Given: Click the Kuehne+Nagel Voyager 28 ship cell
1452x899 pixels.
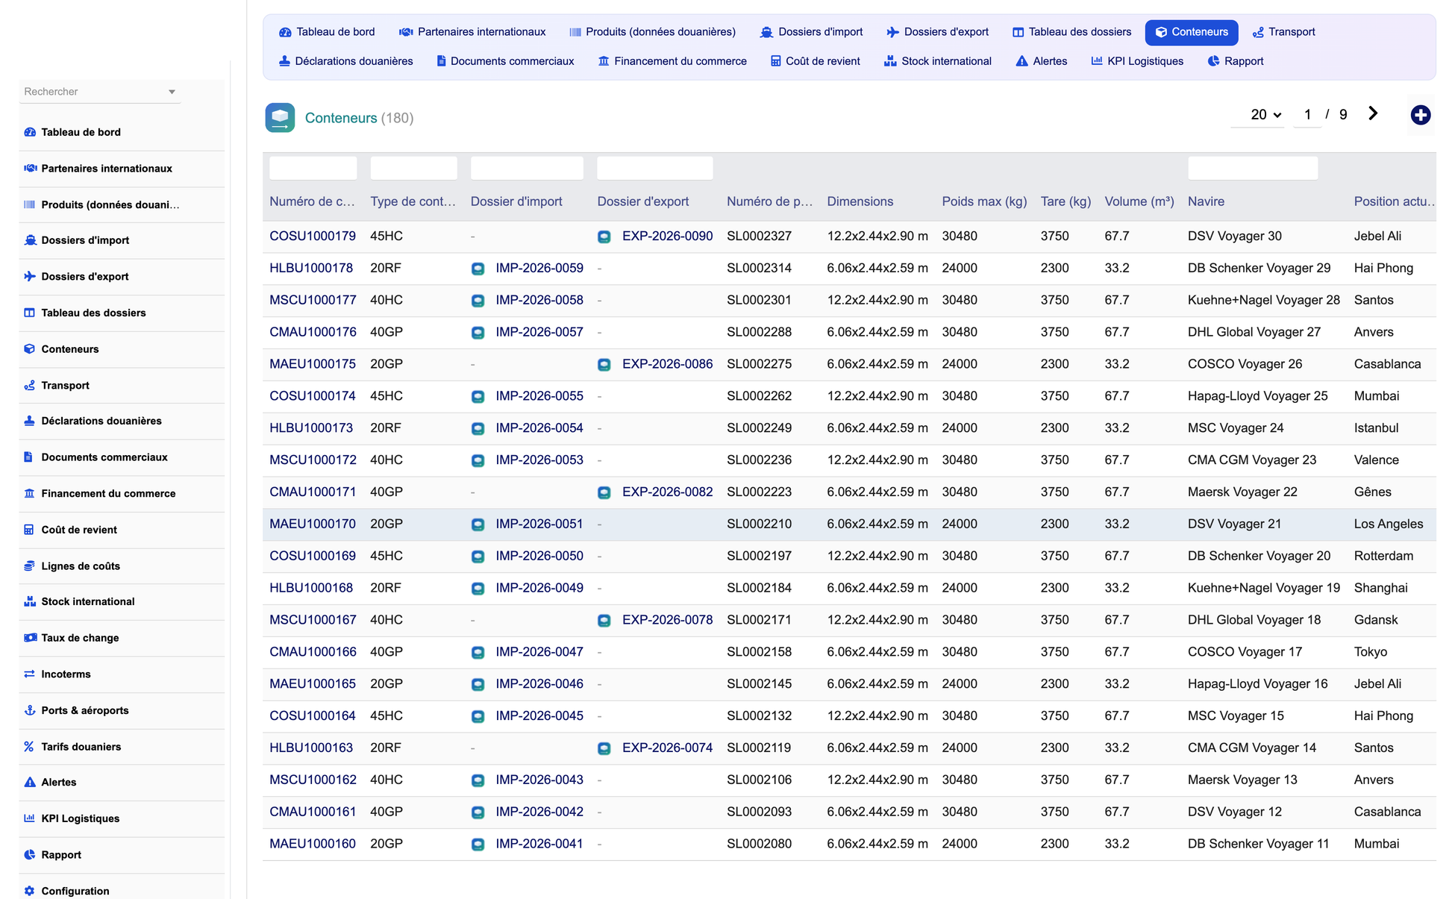Looking at the screenshot, I should (x=1264, y=300).
